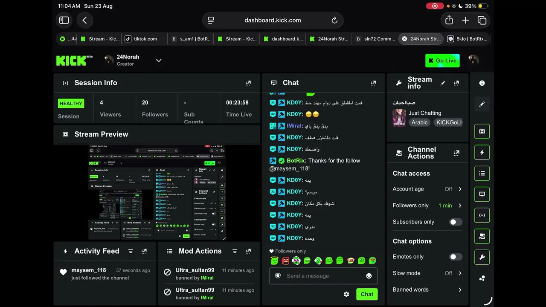Viewport: 546px width, 307px height.
Task: Open Banned words setting chevron
Action: [460, 290]
